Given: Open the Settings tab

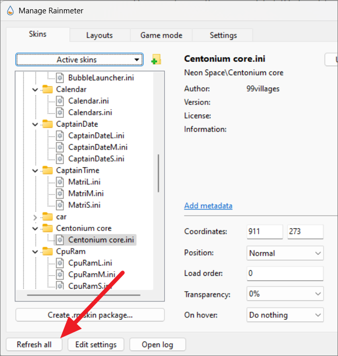Looking at the screenshot, I should 223,35.
